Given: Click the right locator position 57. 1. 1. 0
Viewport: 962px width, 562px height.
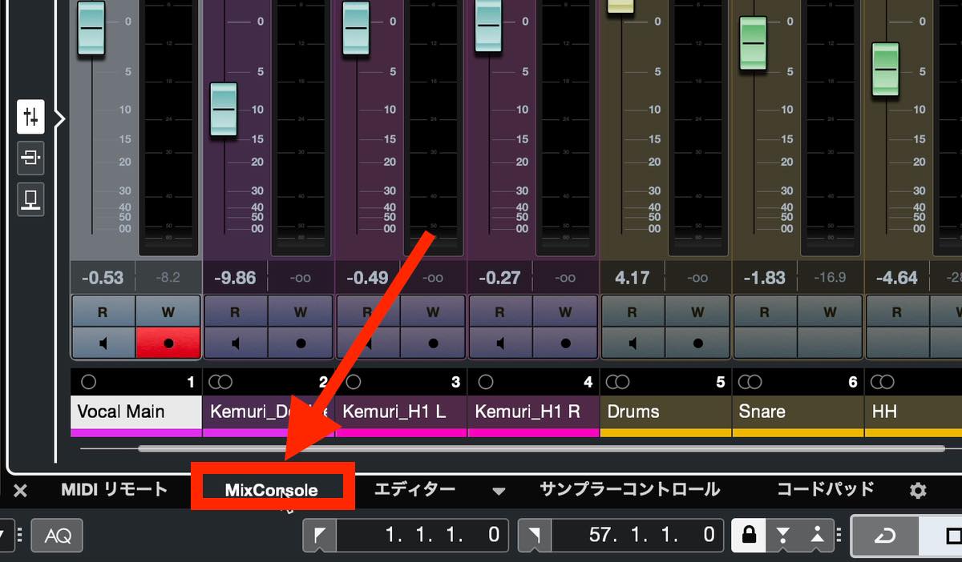Looking at the screenshot, I should [x=638, y=535].
